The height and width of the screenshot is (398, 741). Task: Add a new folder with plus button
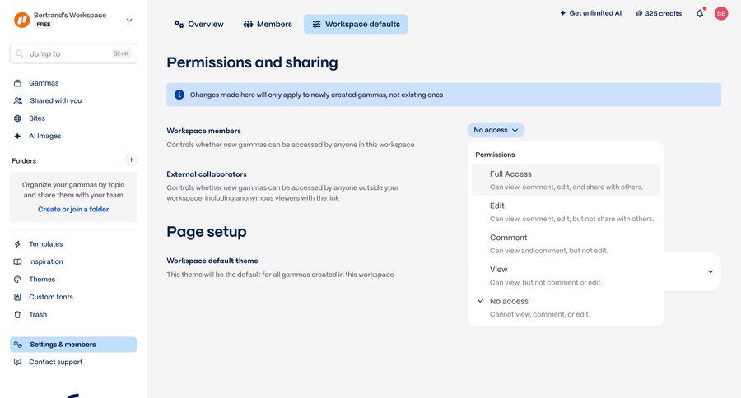pyautogui.click(x=131, y=160)
